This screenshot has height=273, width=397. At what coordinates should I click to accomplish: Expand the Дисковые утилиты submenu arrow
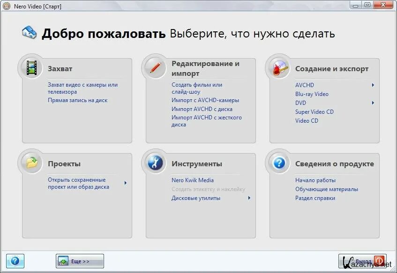(x=249, y=198)
